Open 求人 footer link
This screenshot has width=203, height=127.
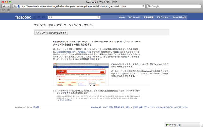(123, 107)
